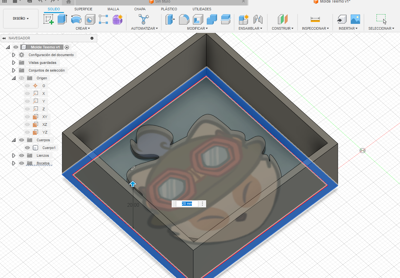Open the DISEÑO workspace dropdown

20,19
